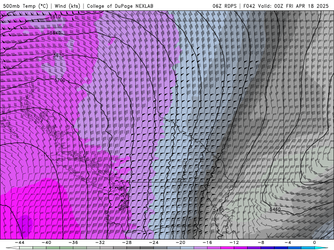Click the -8 colorbar tick label
The width and height of the screenshot is (334, 250).
tap(261, 242)
